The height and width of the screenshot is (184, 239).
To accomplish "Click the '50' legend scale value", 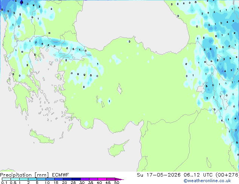I will click(117, 182).
